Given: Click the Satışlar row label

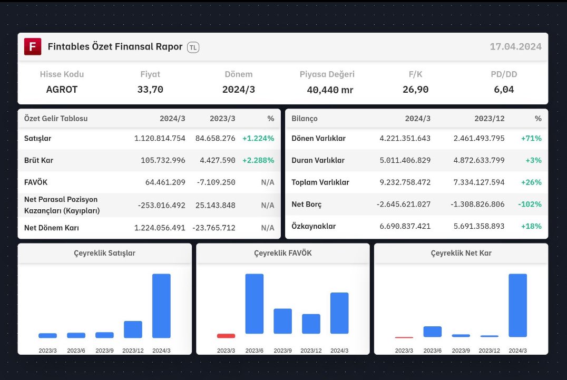Looking at the screenshot, I should click(37, 139).
